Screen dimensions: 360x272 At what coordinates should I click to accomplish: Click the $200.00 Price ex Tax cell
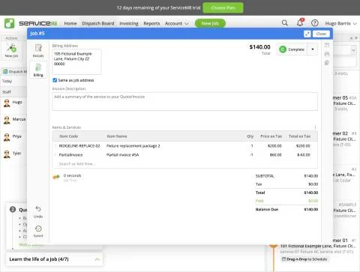274,146
